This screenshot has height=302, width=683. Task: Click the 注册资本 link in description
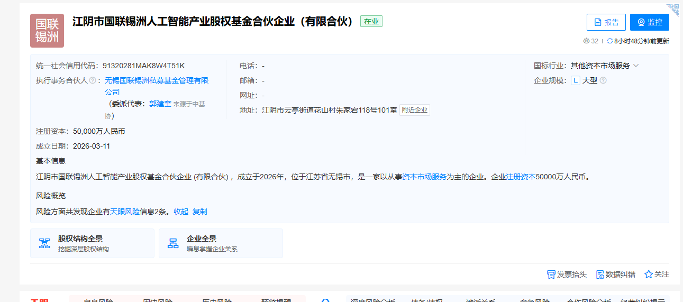(521, 177)
